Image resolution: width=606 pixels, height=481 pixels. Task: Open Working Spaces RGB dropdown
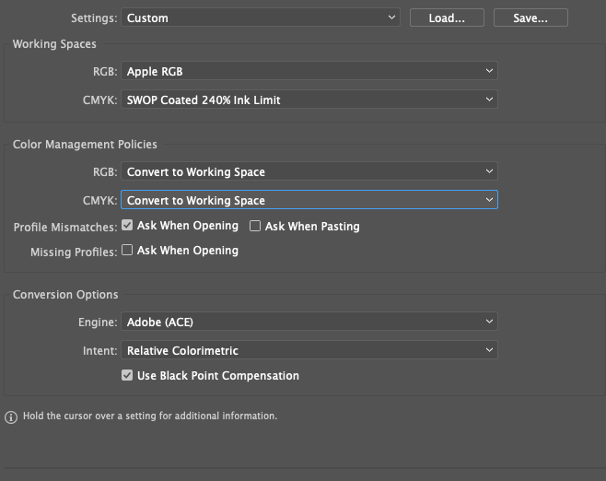(x=309, y=71)
